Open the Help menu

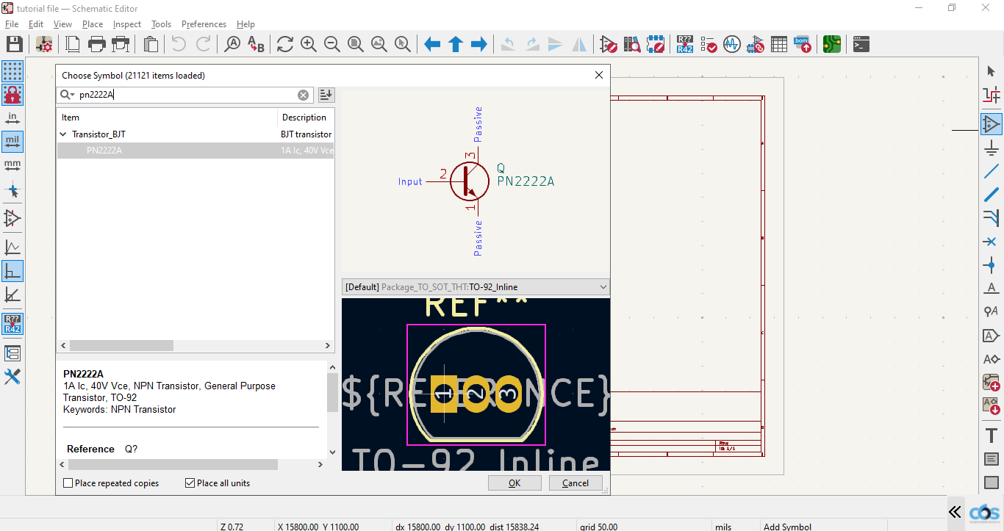[x=245, y=24]
